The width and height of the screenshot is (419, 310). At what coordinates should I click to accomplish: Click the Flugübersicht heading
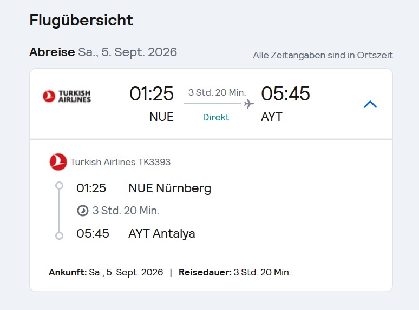point(81,21)
